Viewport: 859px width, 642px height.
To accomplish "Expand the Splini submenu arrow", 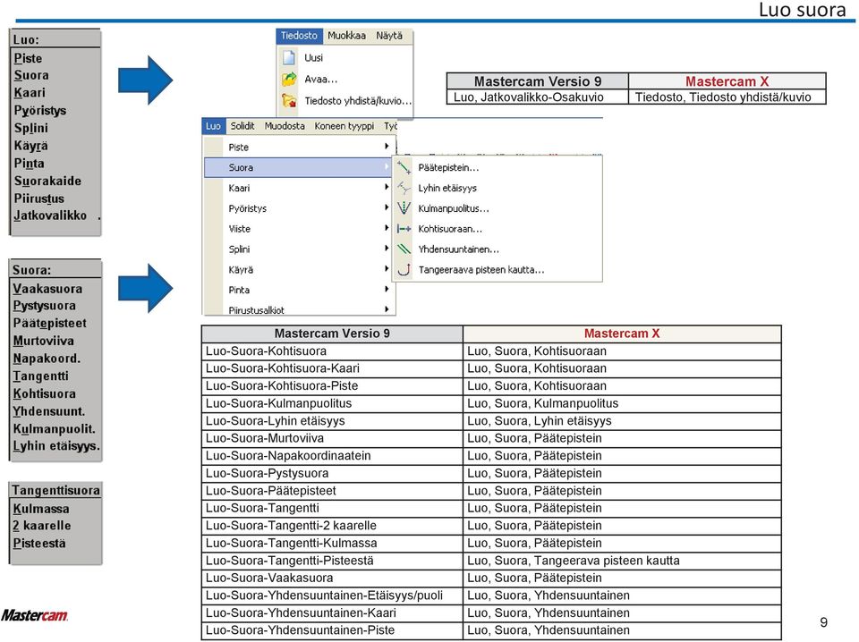I will point(387,249).
